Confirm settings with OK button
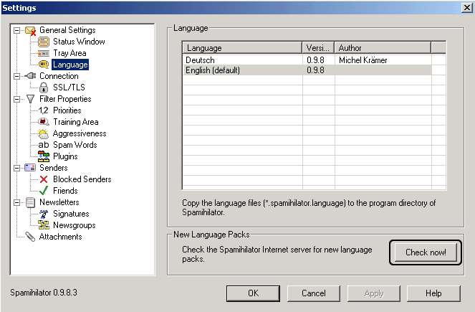 (x=253, y=293)
